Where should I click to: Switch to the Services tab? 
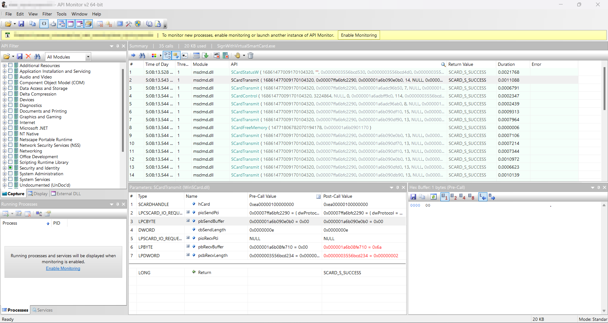click(x=42, y=310)
